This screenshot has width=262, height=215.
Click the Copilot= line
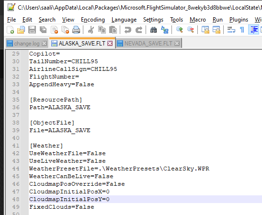[x=45, y=54]
